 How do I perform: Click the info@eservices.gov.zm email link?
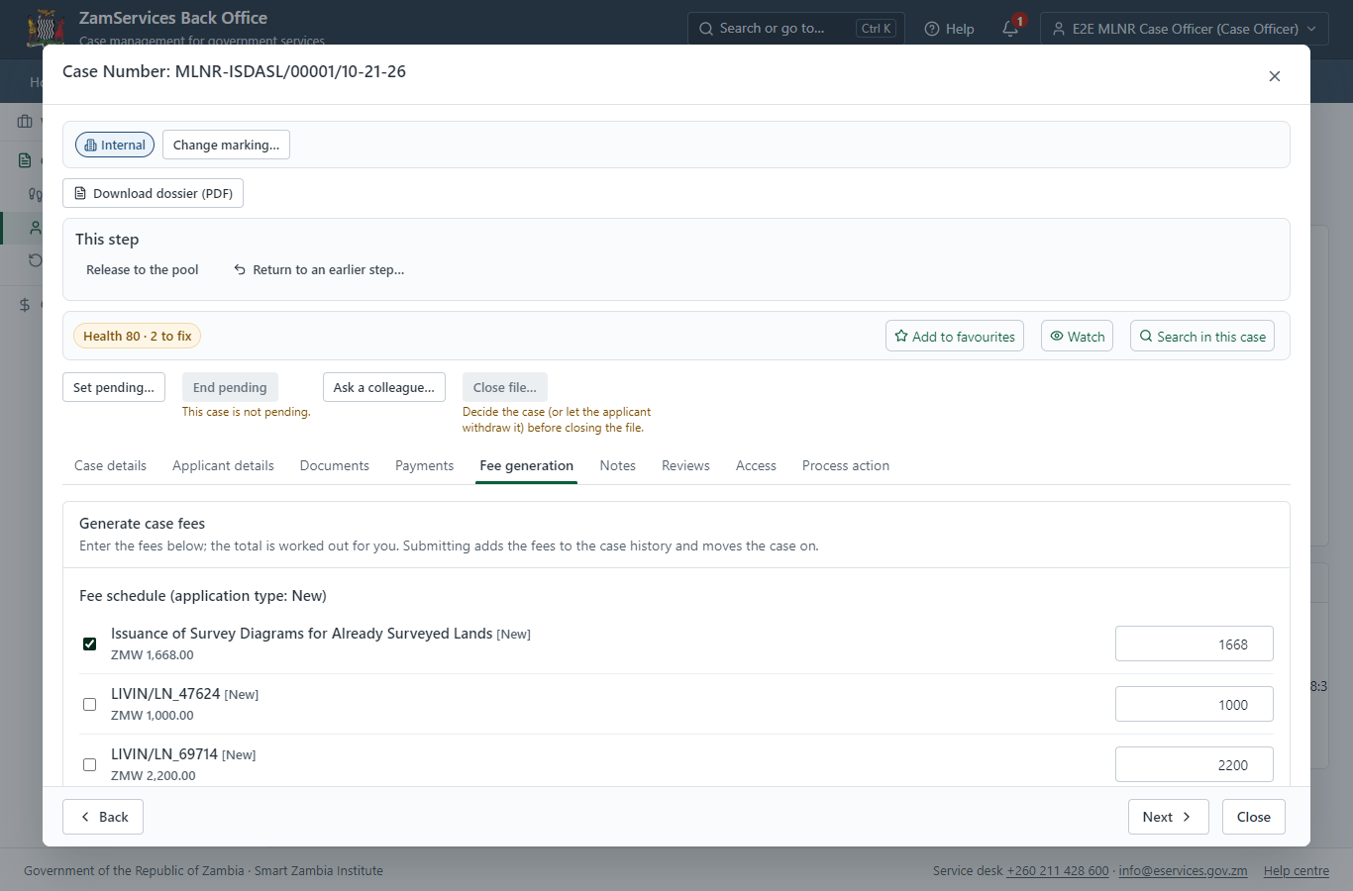(x=1183, y=871)
